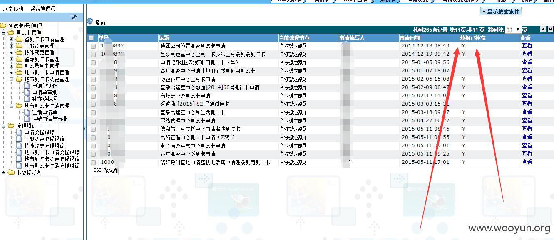Sort by 申请日期 column header

[x=410, y=38]
